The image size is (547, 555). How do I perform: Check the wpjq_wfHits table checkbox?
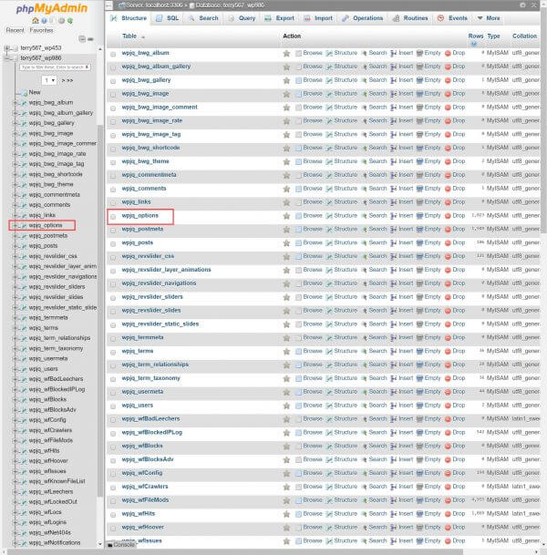pos(113,515)
